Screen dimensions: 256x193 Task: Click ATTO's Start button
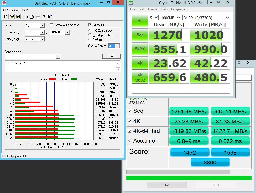tap(111, 56)
